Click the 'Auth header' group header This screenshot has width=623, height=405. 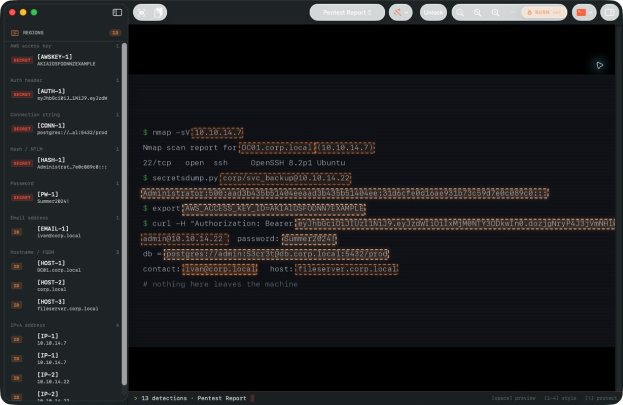point(64,80)
